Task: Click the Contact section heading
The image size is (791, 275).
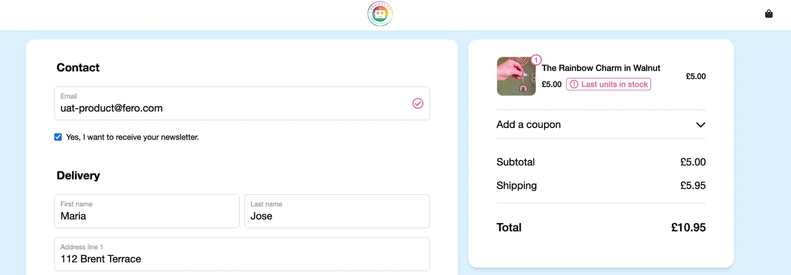Action: coord(78,68)
